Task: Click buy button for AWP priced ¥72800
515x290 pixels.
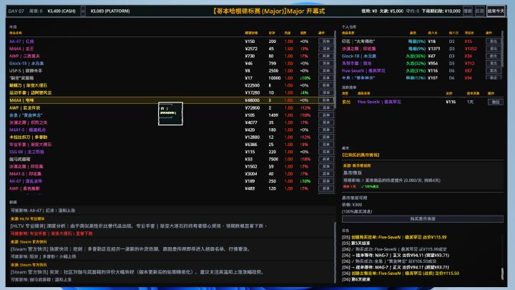Action: tap(326, 108)
